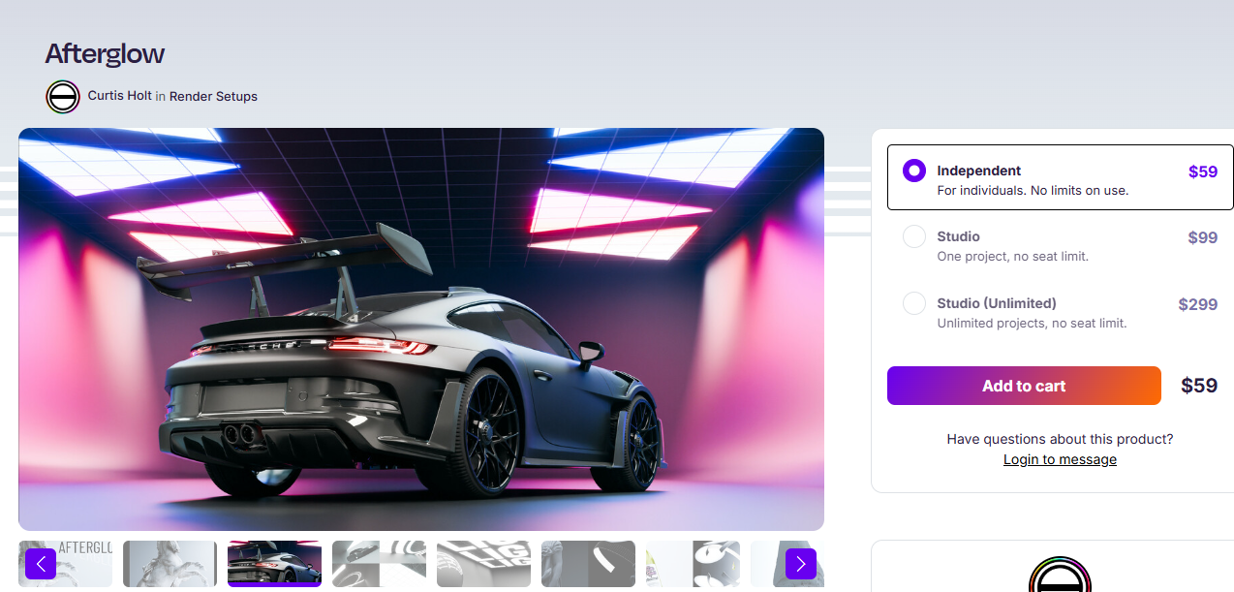Click the $99 Studio price label

pos(1202,237)
